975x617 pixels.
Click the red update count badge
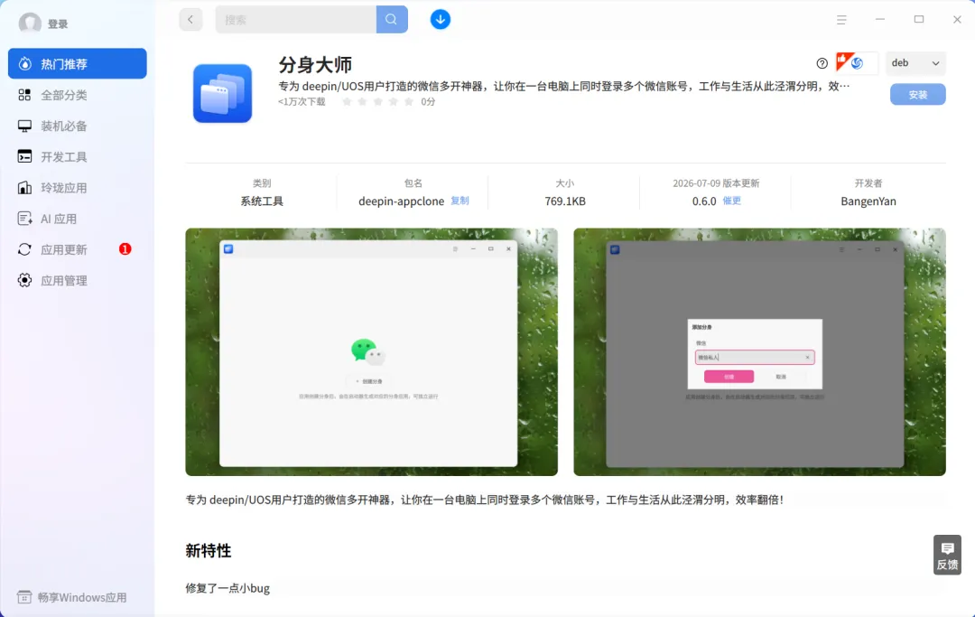[x=125, y=249]
